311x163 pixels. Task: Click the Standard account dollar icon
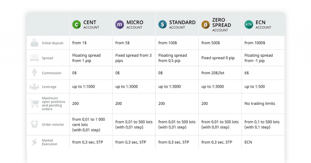(x=162, y=25)
